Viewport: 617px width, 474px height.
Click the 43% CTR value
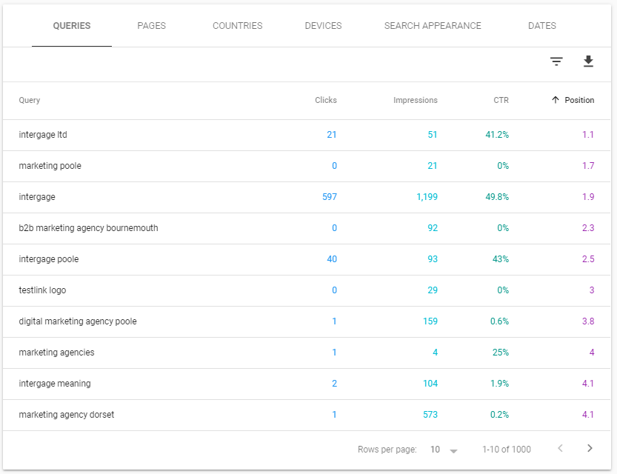(501, 259)
